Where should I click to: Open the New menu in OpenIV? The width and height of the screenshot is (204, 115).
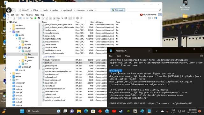click(17, 15)
